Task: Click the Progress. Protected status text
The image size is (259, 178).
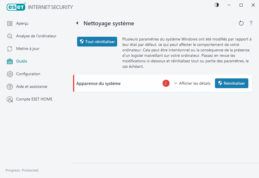Action: pyautogui.click(x=22, y=170)
